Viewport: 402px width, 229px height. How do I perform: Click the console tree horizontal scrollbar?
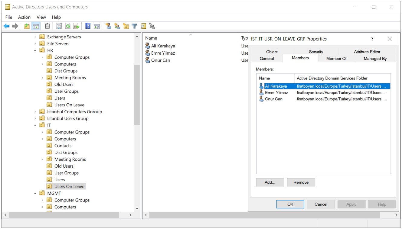click(64, 215)
